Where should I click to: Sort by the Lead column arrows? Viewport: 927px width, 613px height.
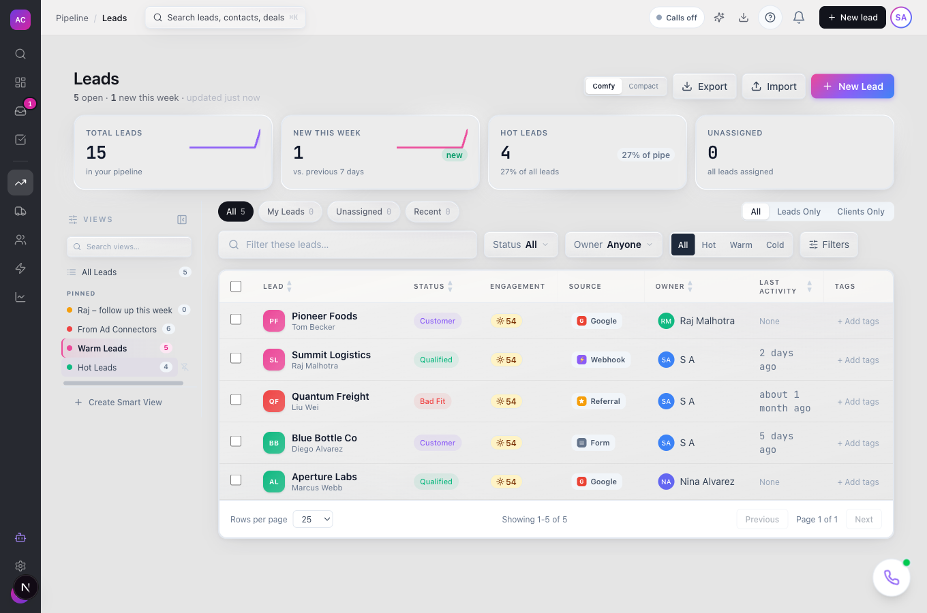coord(289,287)
